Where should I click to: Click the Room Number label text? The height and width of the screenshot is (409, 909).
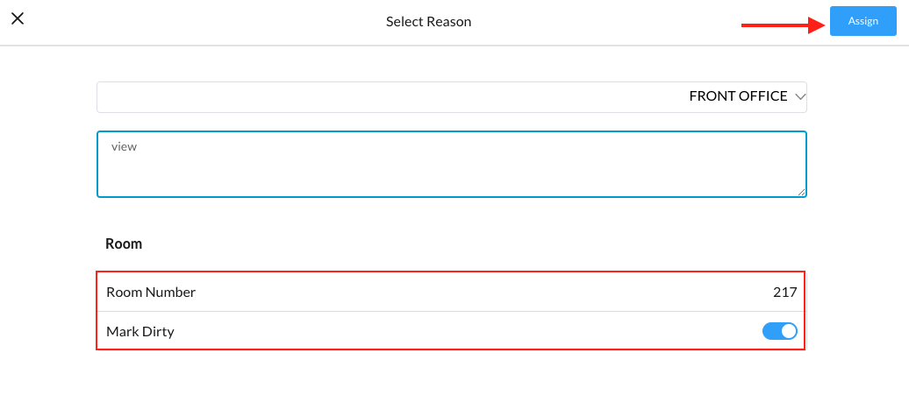[x=151, y=293]
